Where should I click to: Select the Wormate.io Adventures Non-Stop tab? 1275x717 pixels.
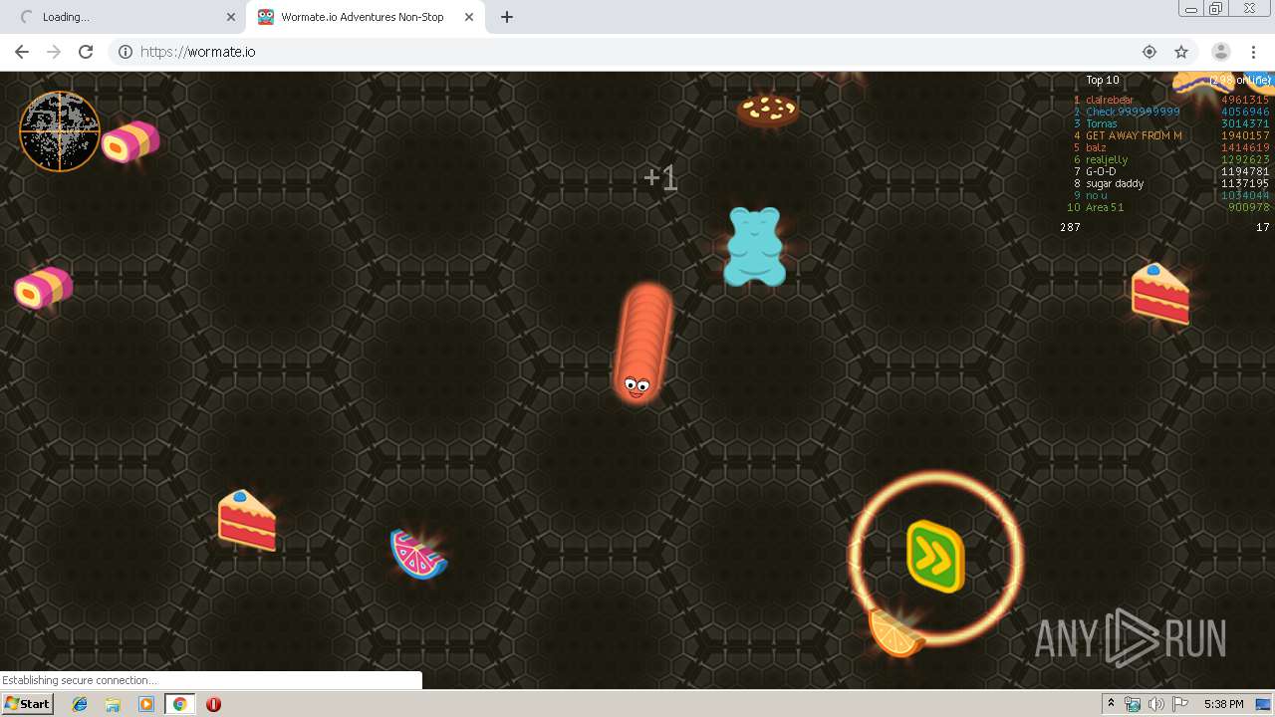[365, 17]
